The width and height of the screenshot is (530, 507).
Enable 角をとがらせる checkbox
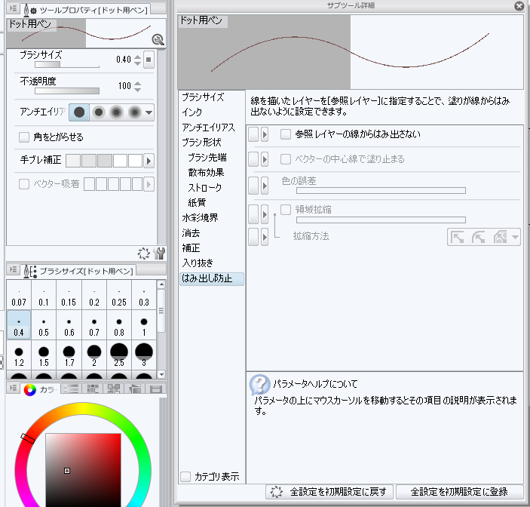coord(24,137)
